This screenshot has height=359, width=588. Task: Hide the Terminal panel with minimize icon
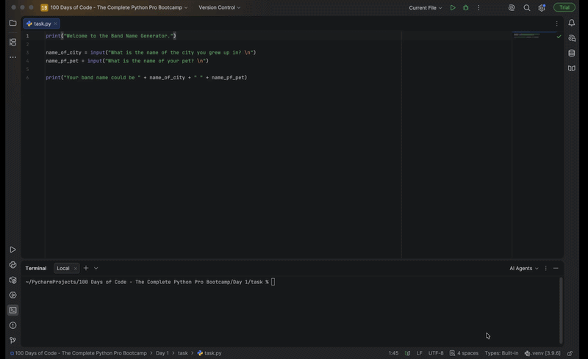coord(556,268)
